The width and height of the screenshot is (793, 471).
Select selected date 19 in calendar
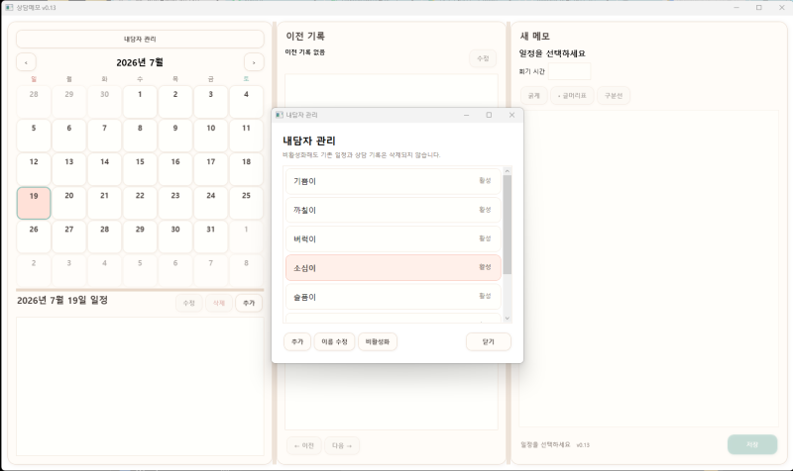click(x=34, y=203)
